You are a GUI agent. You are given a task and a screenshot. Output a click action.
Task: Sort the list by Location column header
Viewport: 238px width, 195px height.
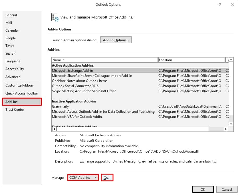coord(191,60)
